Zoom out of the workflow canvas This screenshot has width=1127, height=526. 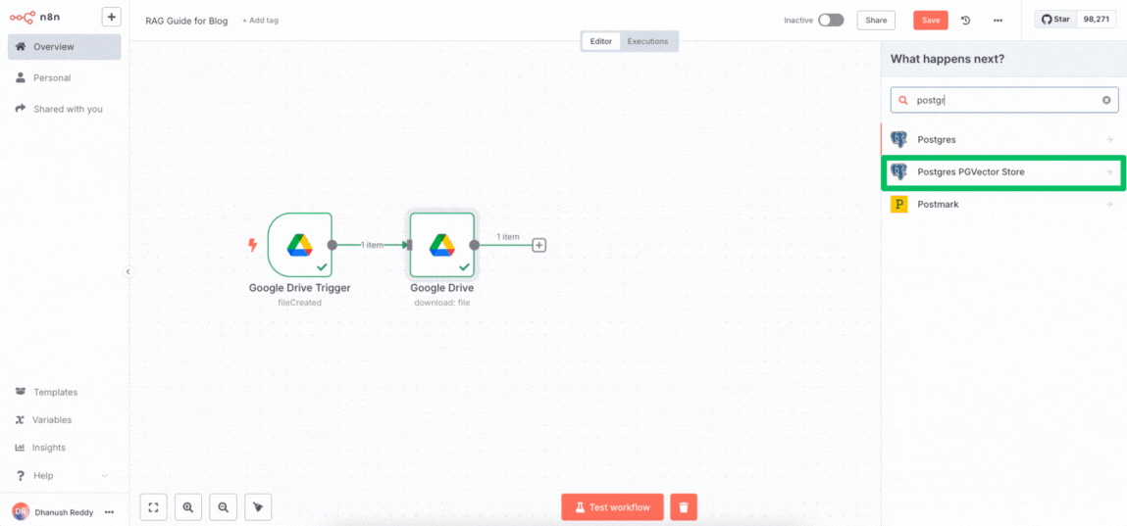coord(224,507)
